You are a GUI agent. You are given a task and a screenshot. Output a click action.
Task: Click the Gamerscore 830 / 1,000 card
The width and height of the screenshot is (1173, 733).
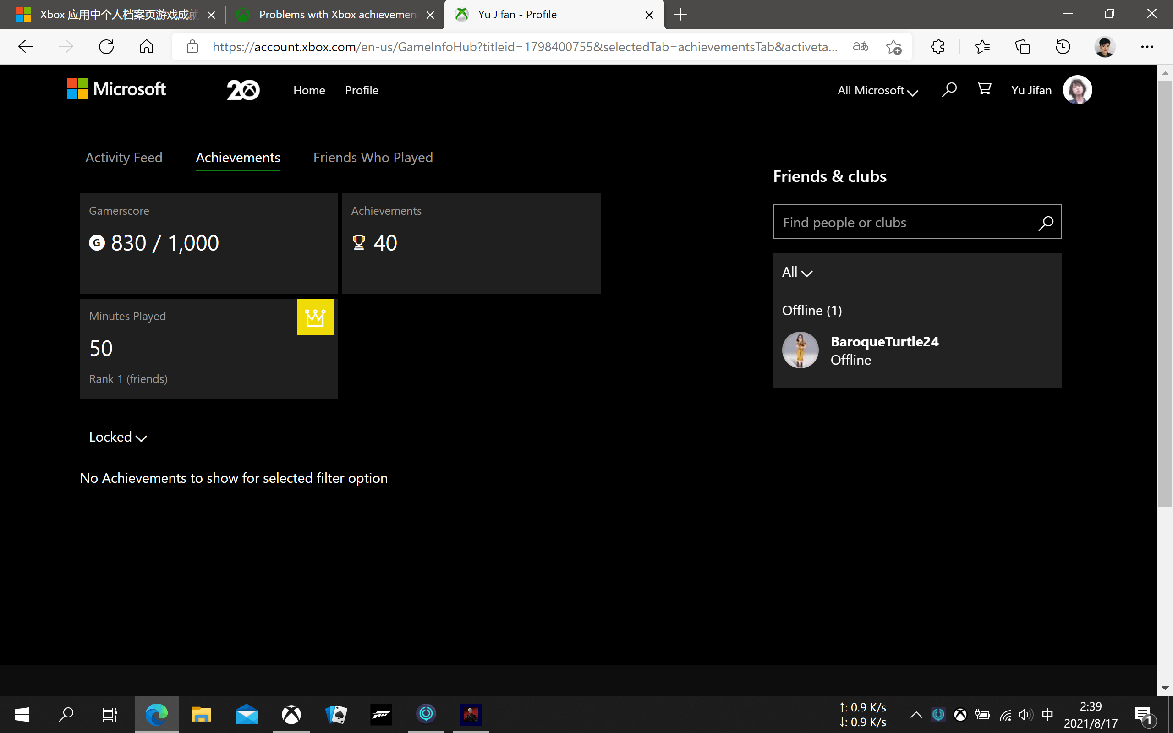click(x=208, y=243)
